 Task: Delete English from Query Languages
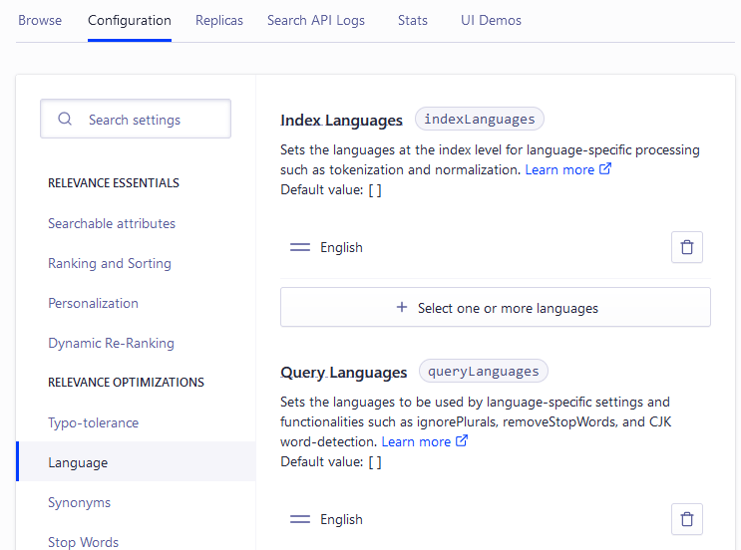(687, 519)
